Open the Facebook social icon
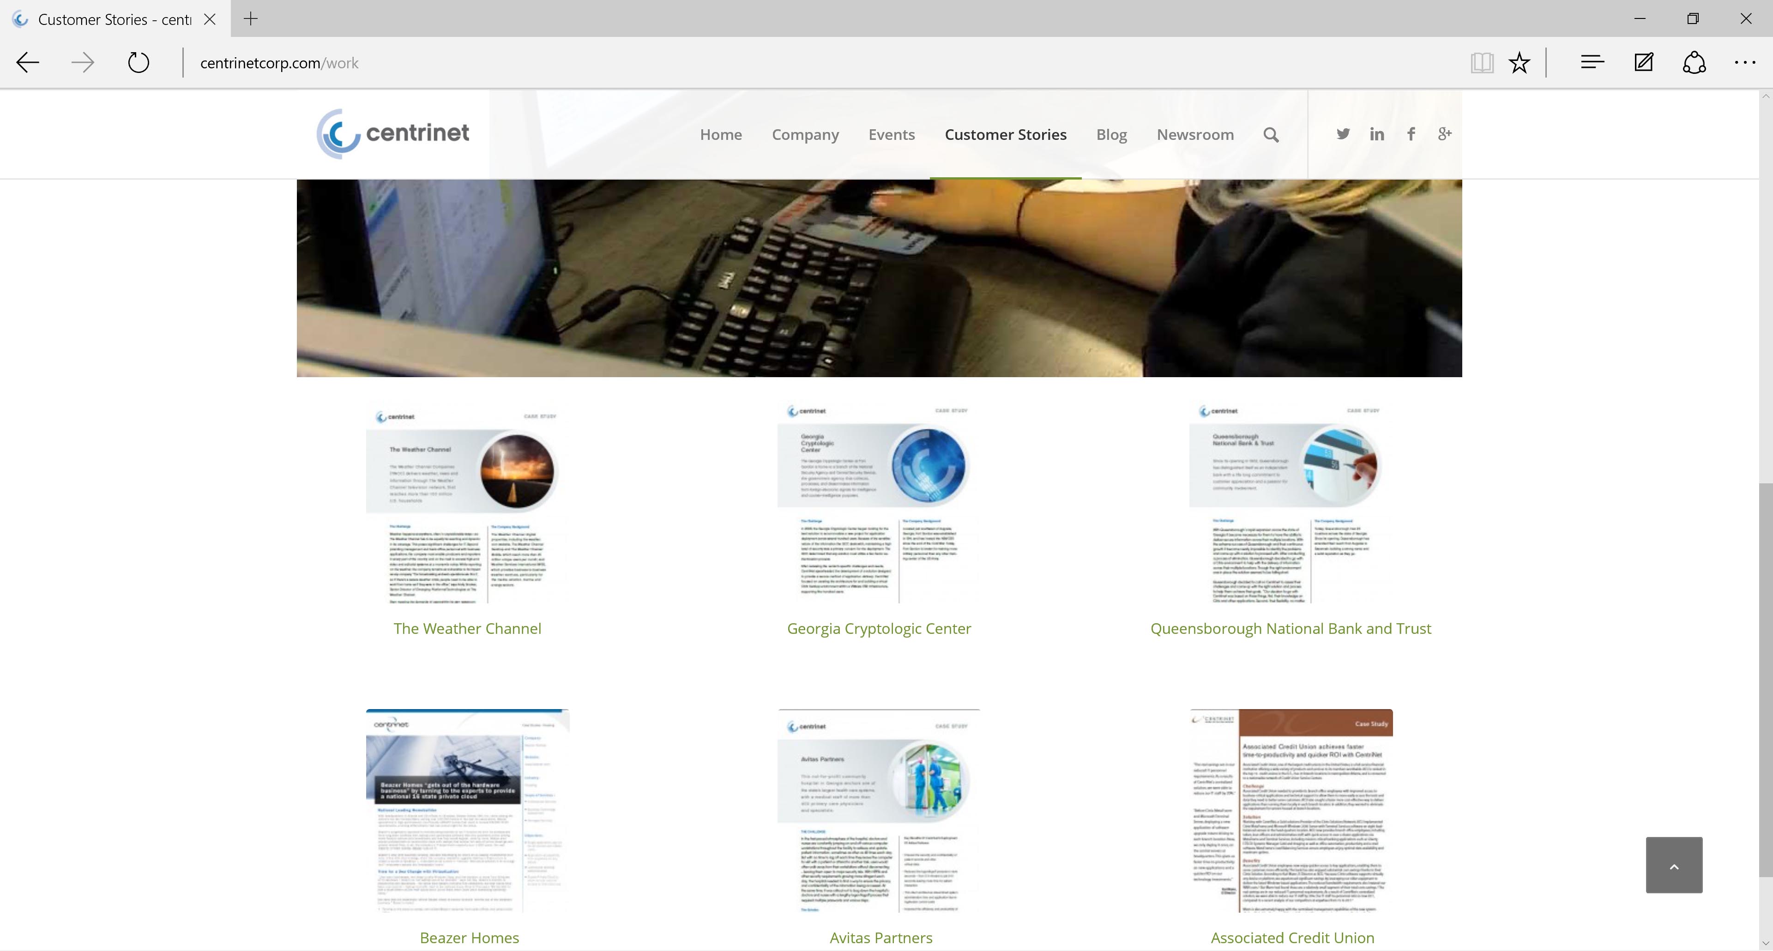The image size is (1773, 951). tap(1411, 133)
